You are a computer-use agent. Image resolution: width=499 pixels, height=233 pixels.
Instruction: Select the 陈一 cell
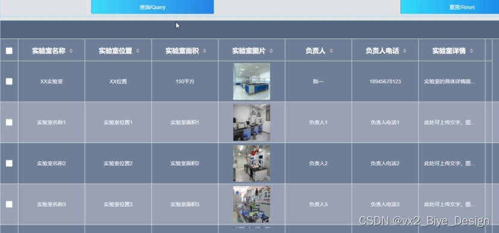pyautogui.click(x=318, y=82)
